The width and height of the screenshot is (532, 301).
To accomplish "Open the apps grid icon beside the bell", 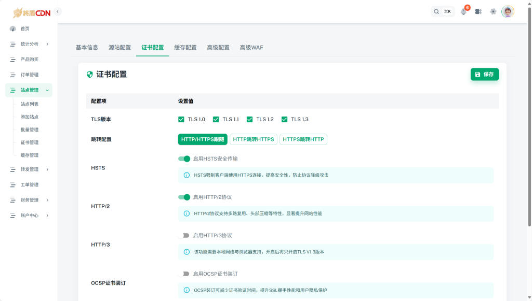I will tap(478, 11).
